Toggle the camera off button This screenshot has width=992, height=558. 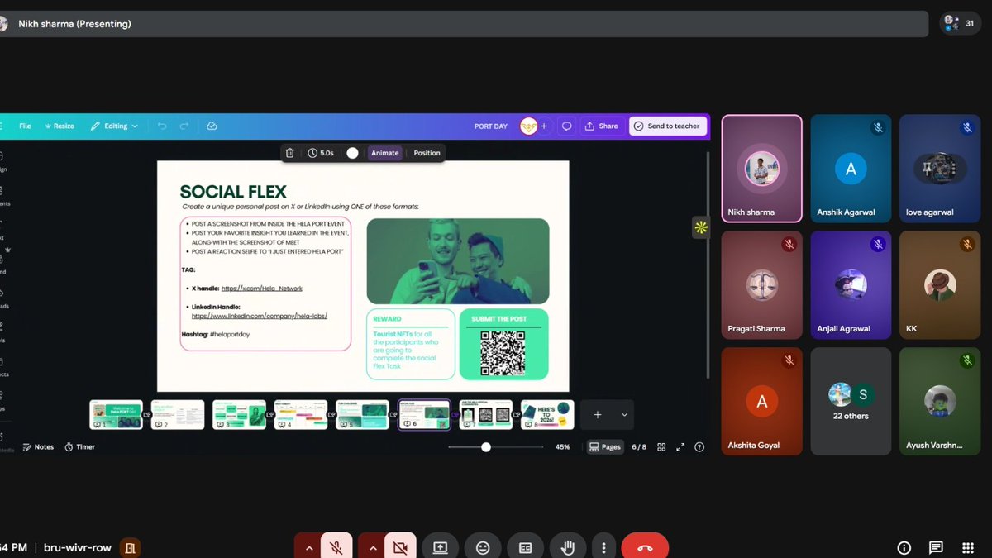pos(400,547)
